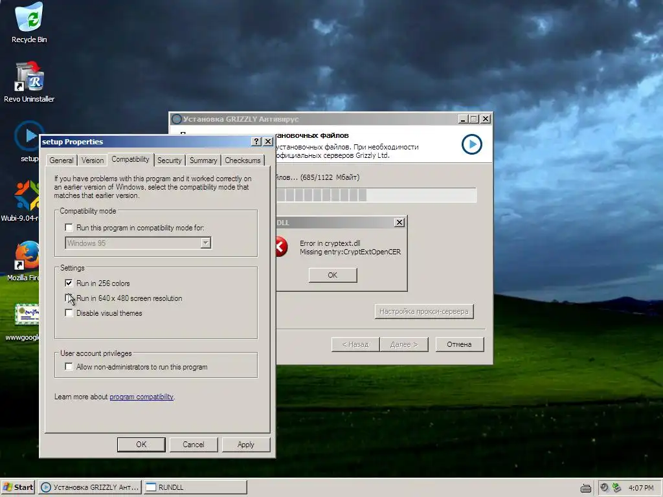663x497 pixels.
Task: Close the GRIZZLY installer window
Action: [x=486, y=119]
